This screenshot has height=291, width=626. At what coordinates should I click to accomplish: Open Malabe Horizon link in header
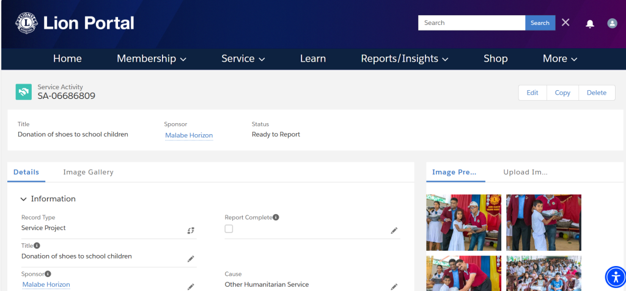(x=189, y=135)
